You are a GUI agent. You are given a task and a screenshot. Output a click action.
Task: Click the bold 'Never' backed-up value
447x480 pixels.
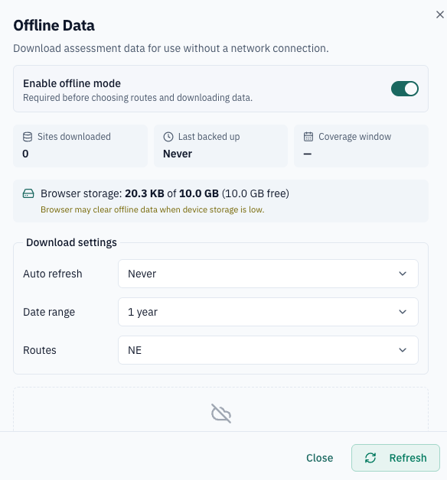tap(178, 154)
